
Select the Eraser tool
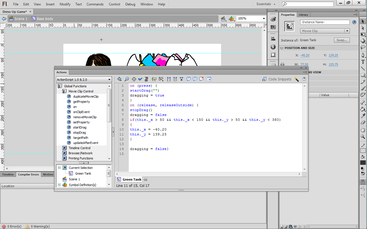point(363,123)
